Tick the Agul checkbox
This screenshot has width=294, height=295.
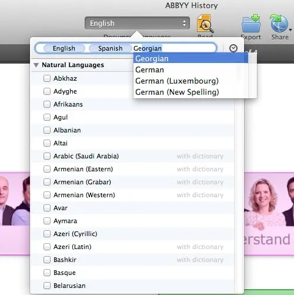tap(47, 117)
